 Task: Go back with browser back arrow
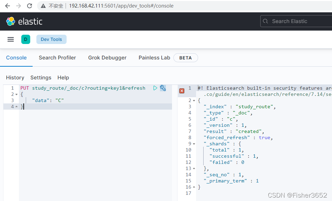tap(8, 6)
